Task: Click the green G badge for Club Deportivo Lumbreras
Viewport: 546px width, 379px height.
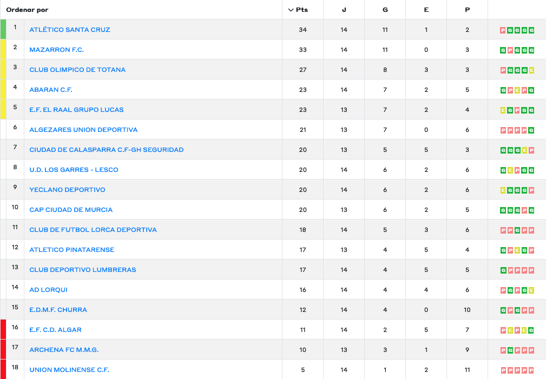Action: pyautogui.click(x=503, y=270)
